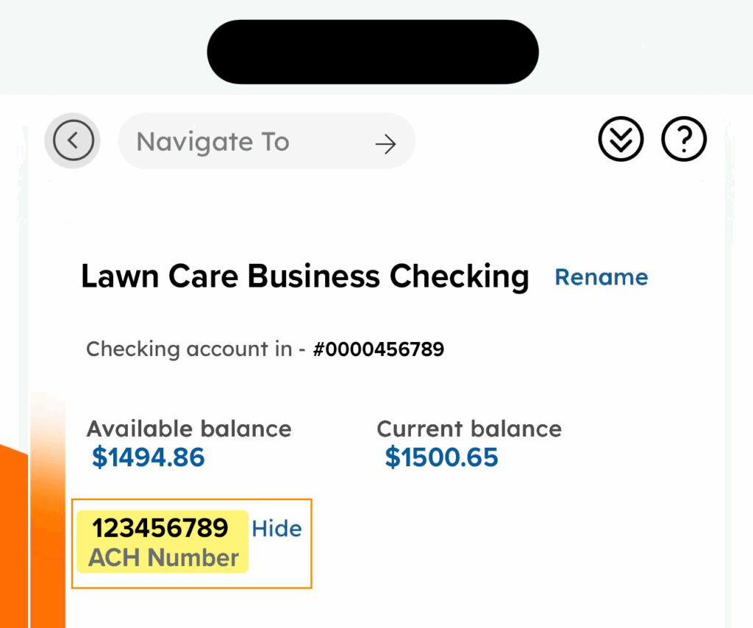Viewport: 753px width, 628px height.
Task: Click the ACH Number label
Action: click(163, 558)
